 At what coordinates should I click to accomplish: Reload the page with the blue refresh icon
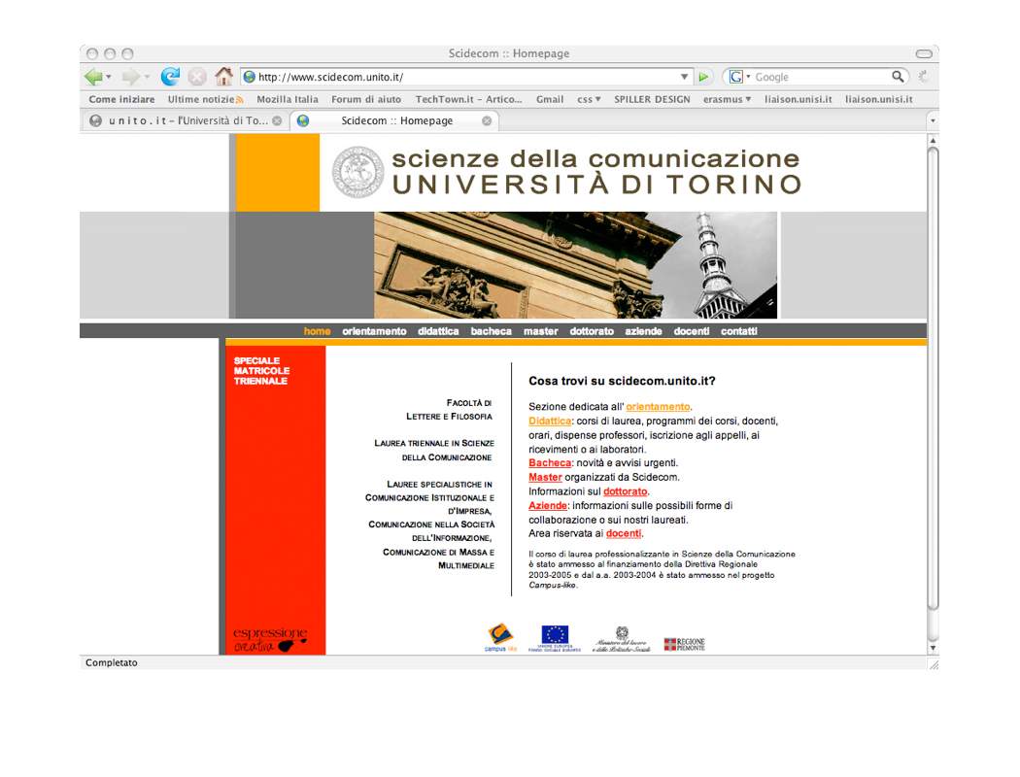170,77
